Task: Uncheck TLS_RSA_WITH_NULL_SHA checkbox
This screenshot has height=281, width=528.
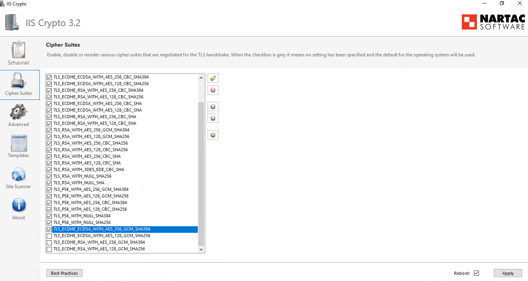Action: 49,183
